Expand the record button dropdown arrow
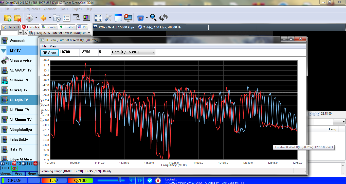Viewport: 346px width, 184px height. tap(36, 18)
